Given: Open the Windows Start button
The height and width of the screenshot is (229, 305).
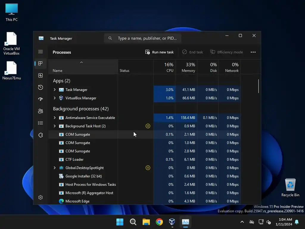Looking at the screenshot, I should pos(120,222).
